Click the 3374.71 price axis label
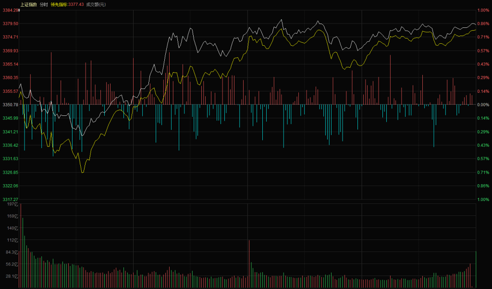The width and height of the screenshot is (492, 289). pyautogui.click(x=11, y=37)
